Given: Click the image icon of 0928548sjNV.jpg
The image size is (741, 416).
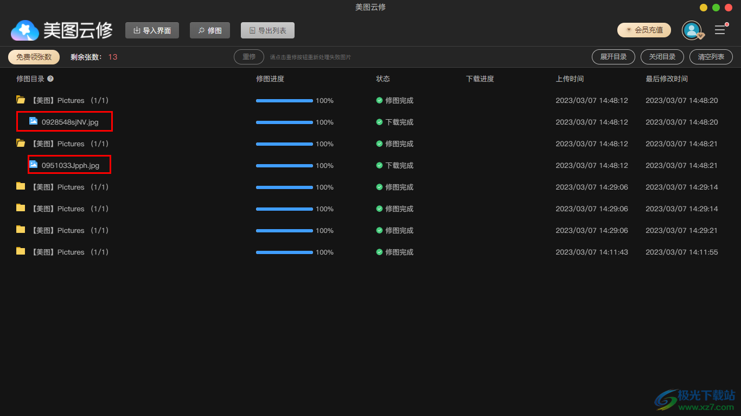Looking at the screenshot, I should [34, 121].
